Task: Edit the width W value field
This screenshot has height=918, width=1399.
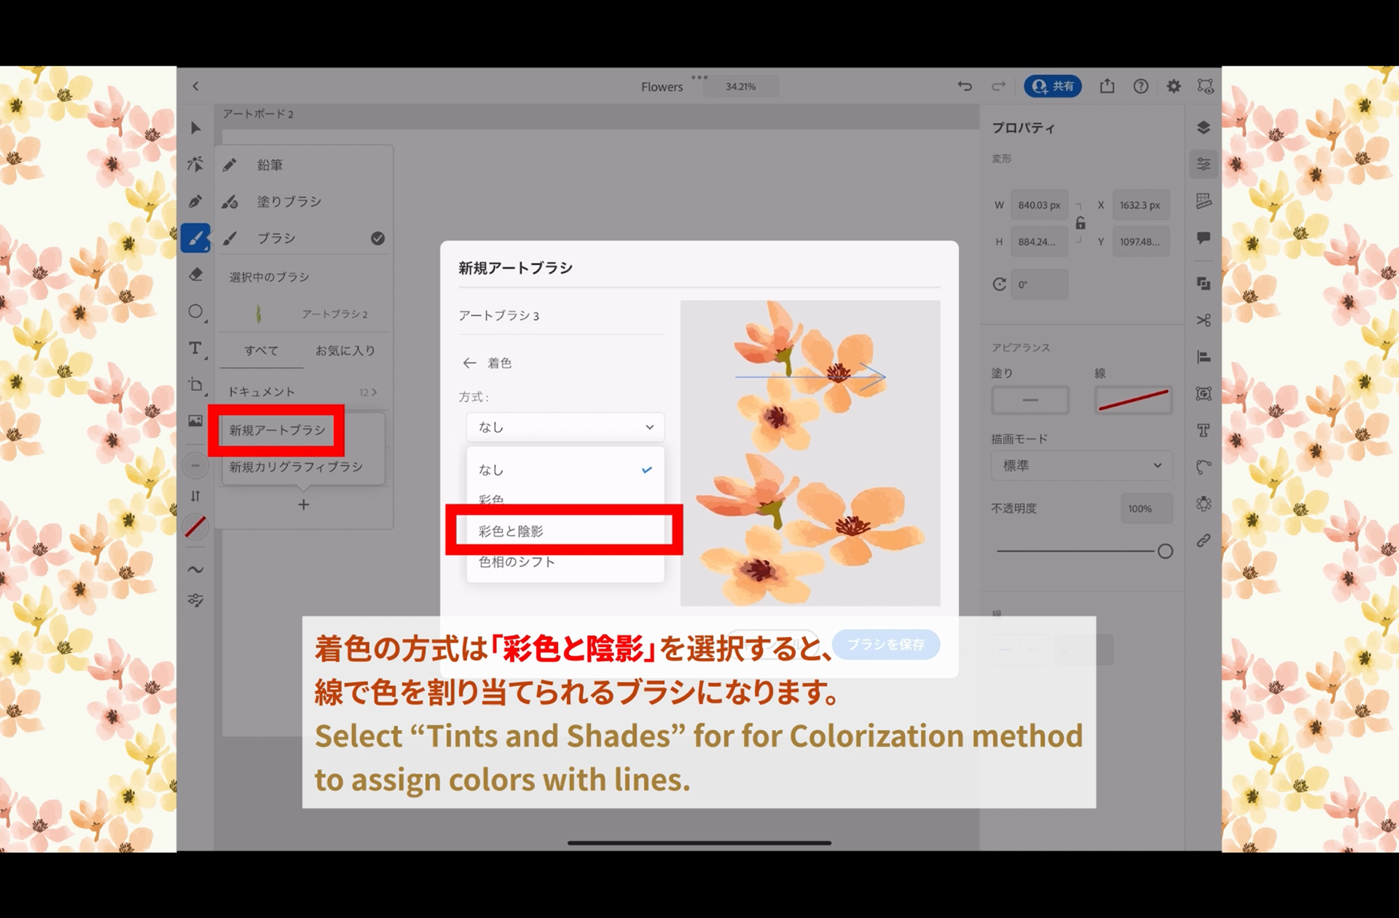Action: (x=1039, y=205)
